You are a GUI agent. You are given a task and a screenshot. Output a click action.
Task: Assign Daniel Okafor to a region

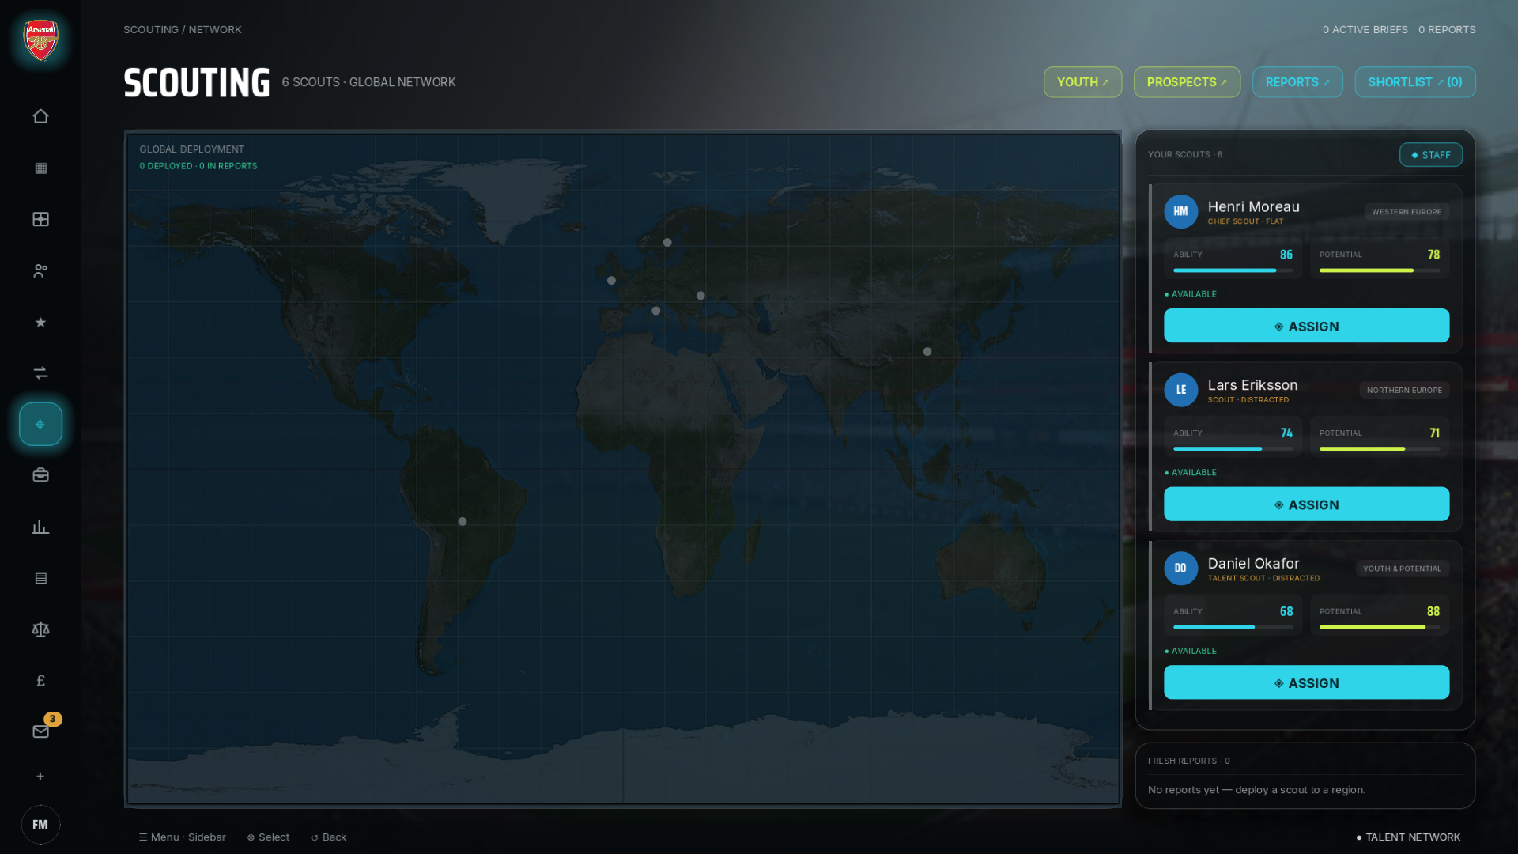pos(1306,682)
